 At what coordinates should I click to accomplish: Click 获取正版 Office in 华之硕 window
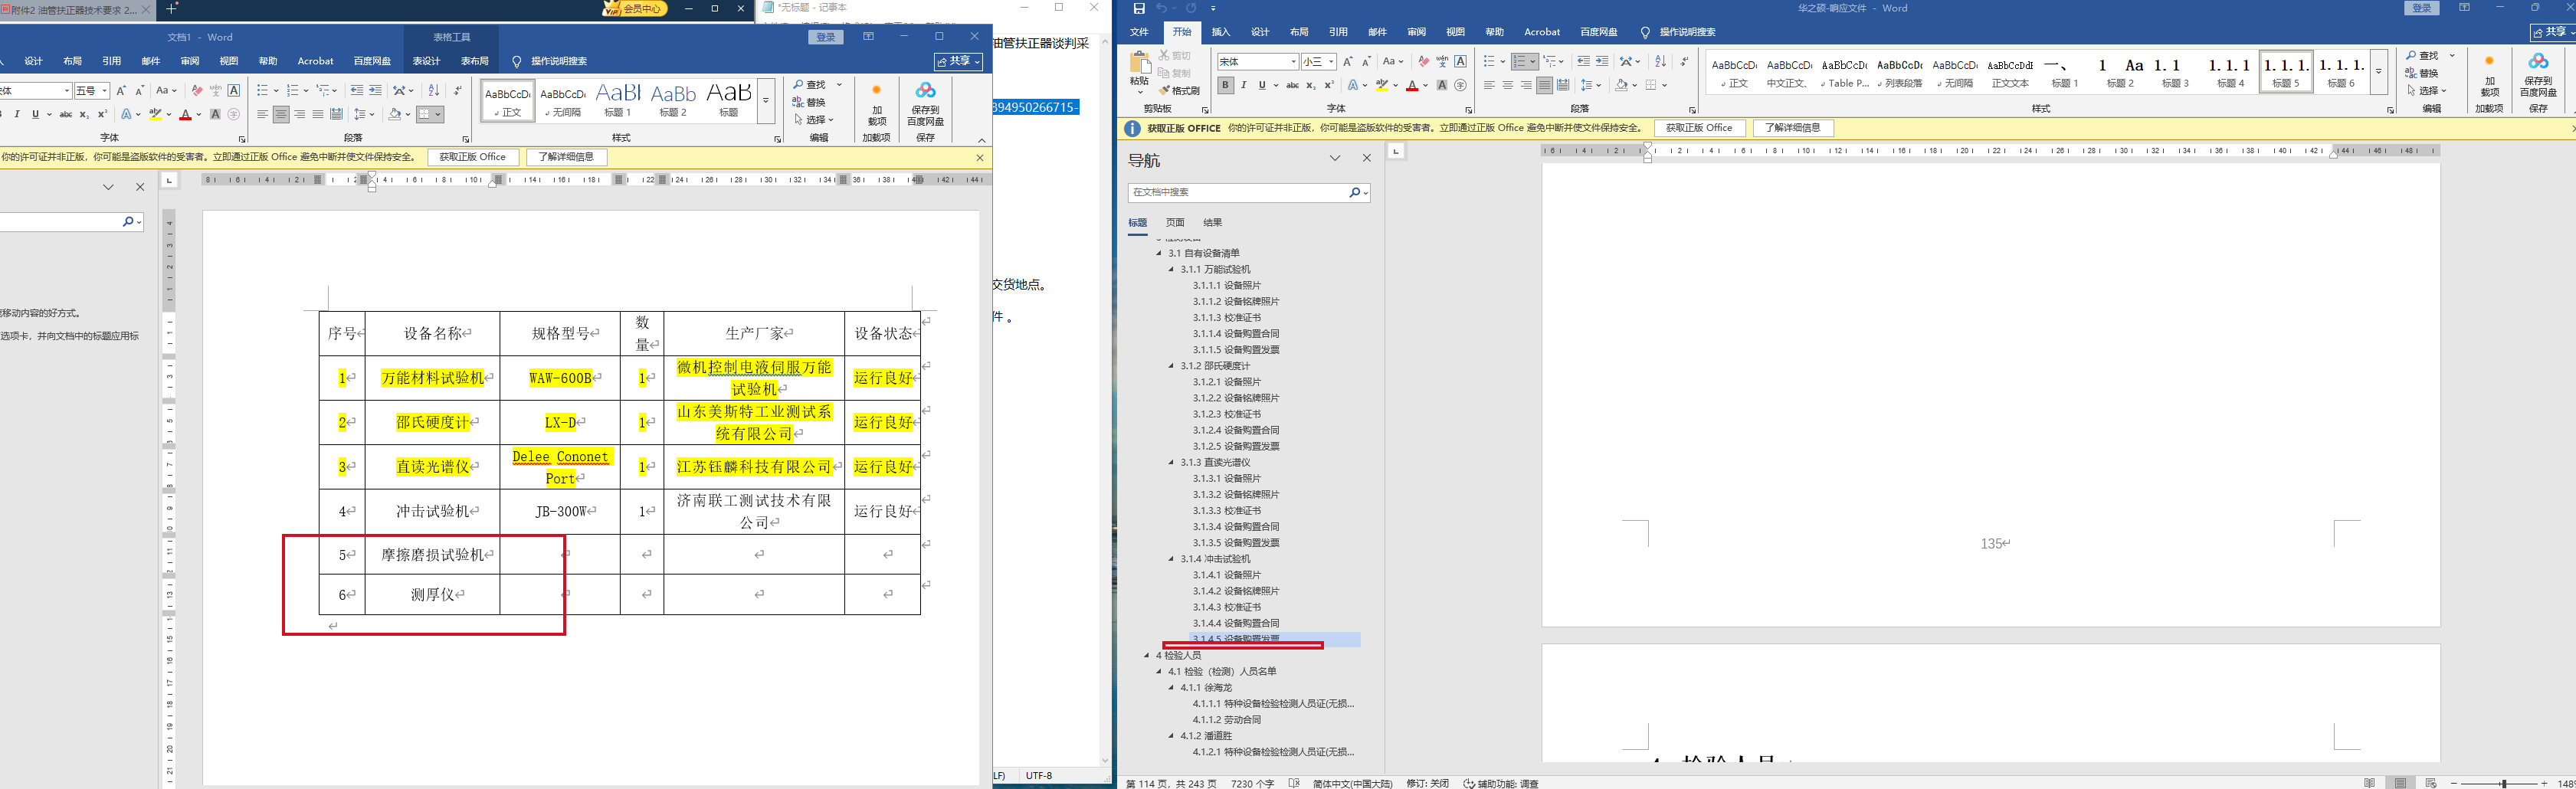coord(1699,128)
